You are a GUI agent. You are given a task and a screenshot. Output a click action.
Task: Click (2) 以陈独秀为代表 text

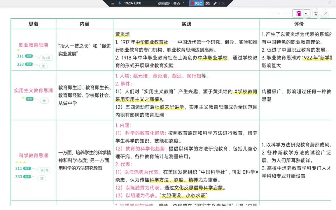139,188
